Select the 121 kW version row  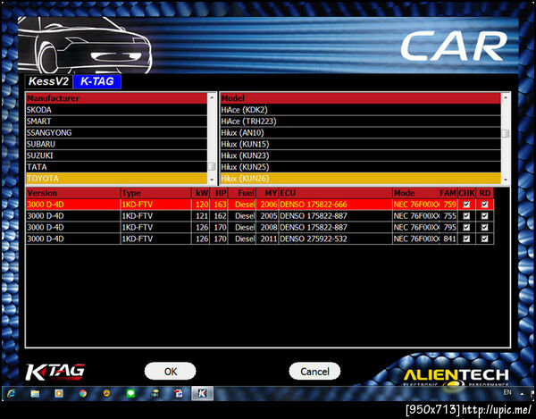tap(260, 216)
